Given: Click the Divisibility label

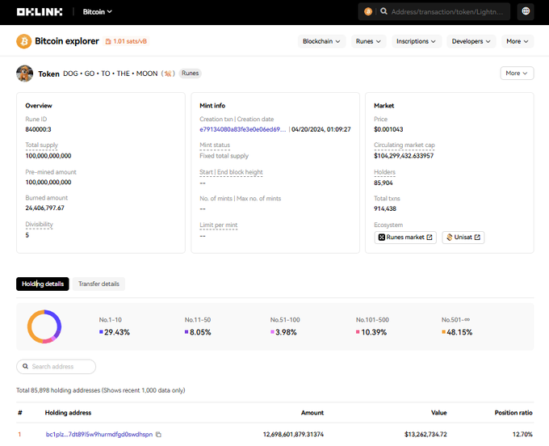Looking at the screenshot, I should click(39, 225).
